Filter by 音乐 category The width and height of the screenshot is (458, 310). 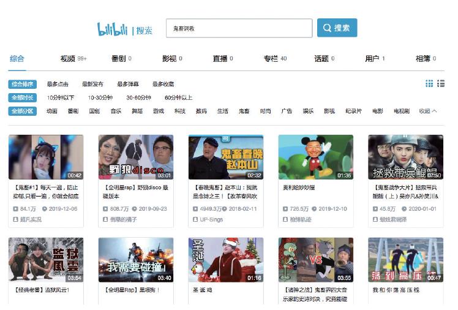(x=116, y=111)
